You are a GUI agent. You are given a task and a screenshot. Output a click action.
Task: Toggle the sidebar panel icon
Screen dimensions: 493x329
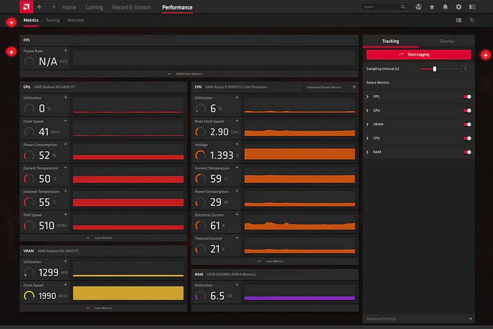[x=472, y=7]
